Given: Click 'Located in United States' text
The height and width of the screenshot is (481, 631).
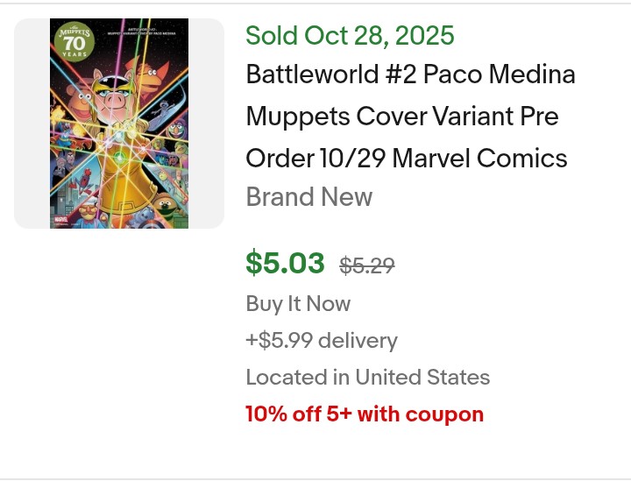Looking at the screenshot, I should click(367, 378).
